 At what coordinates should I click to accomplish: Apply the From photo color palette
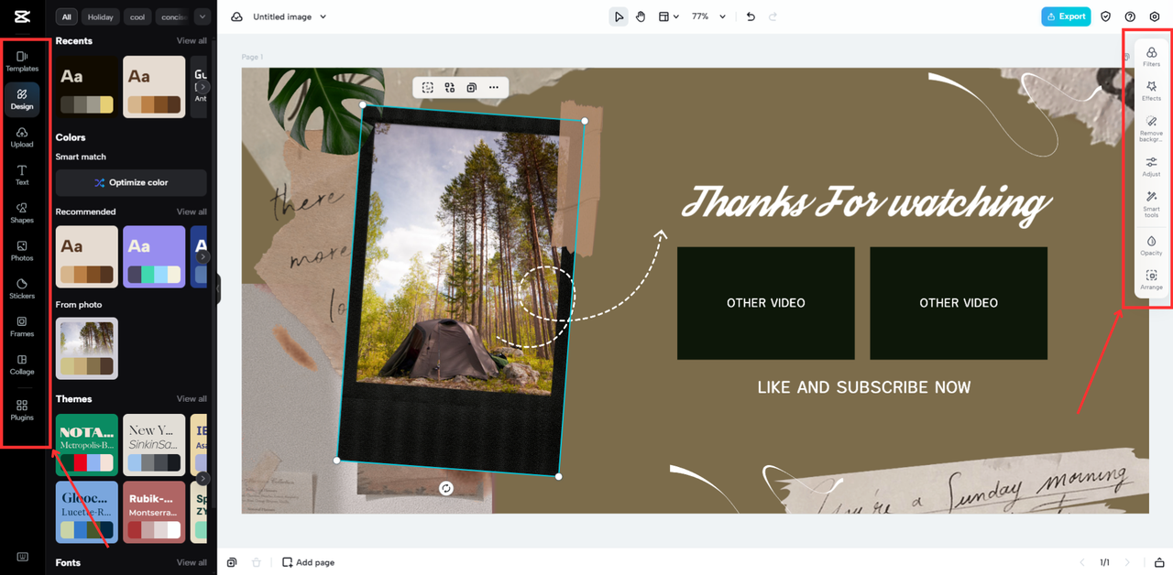tap(87, 348)
